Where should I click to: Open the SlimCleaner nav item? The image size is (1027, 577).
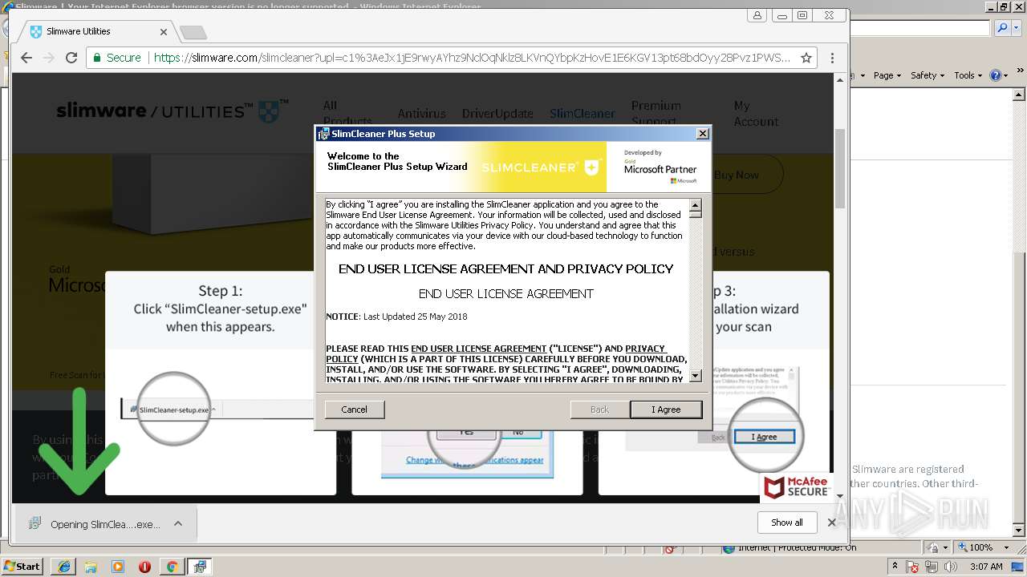tap(583, 114)
